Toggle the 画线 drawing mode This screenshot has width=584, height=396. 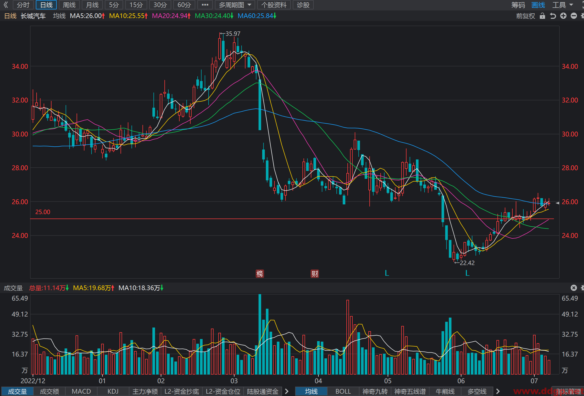point(538,5)
